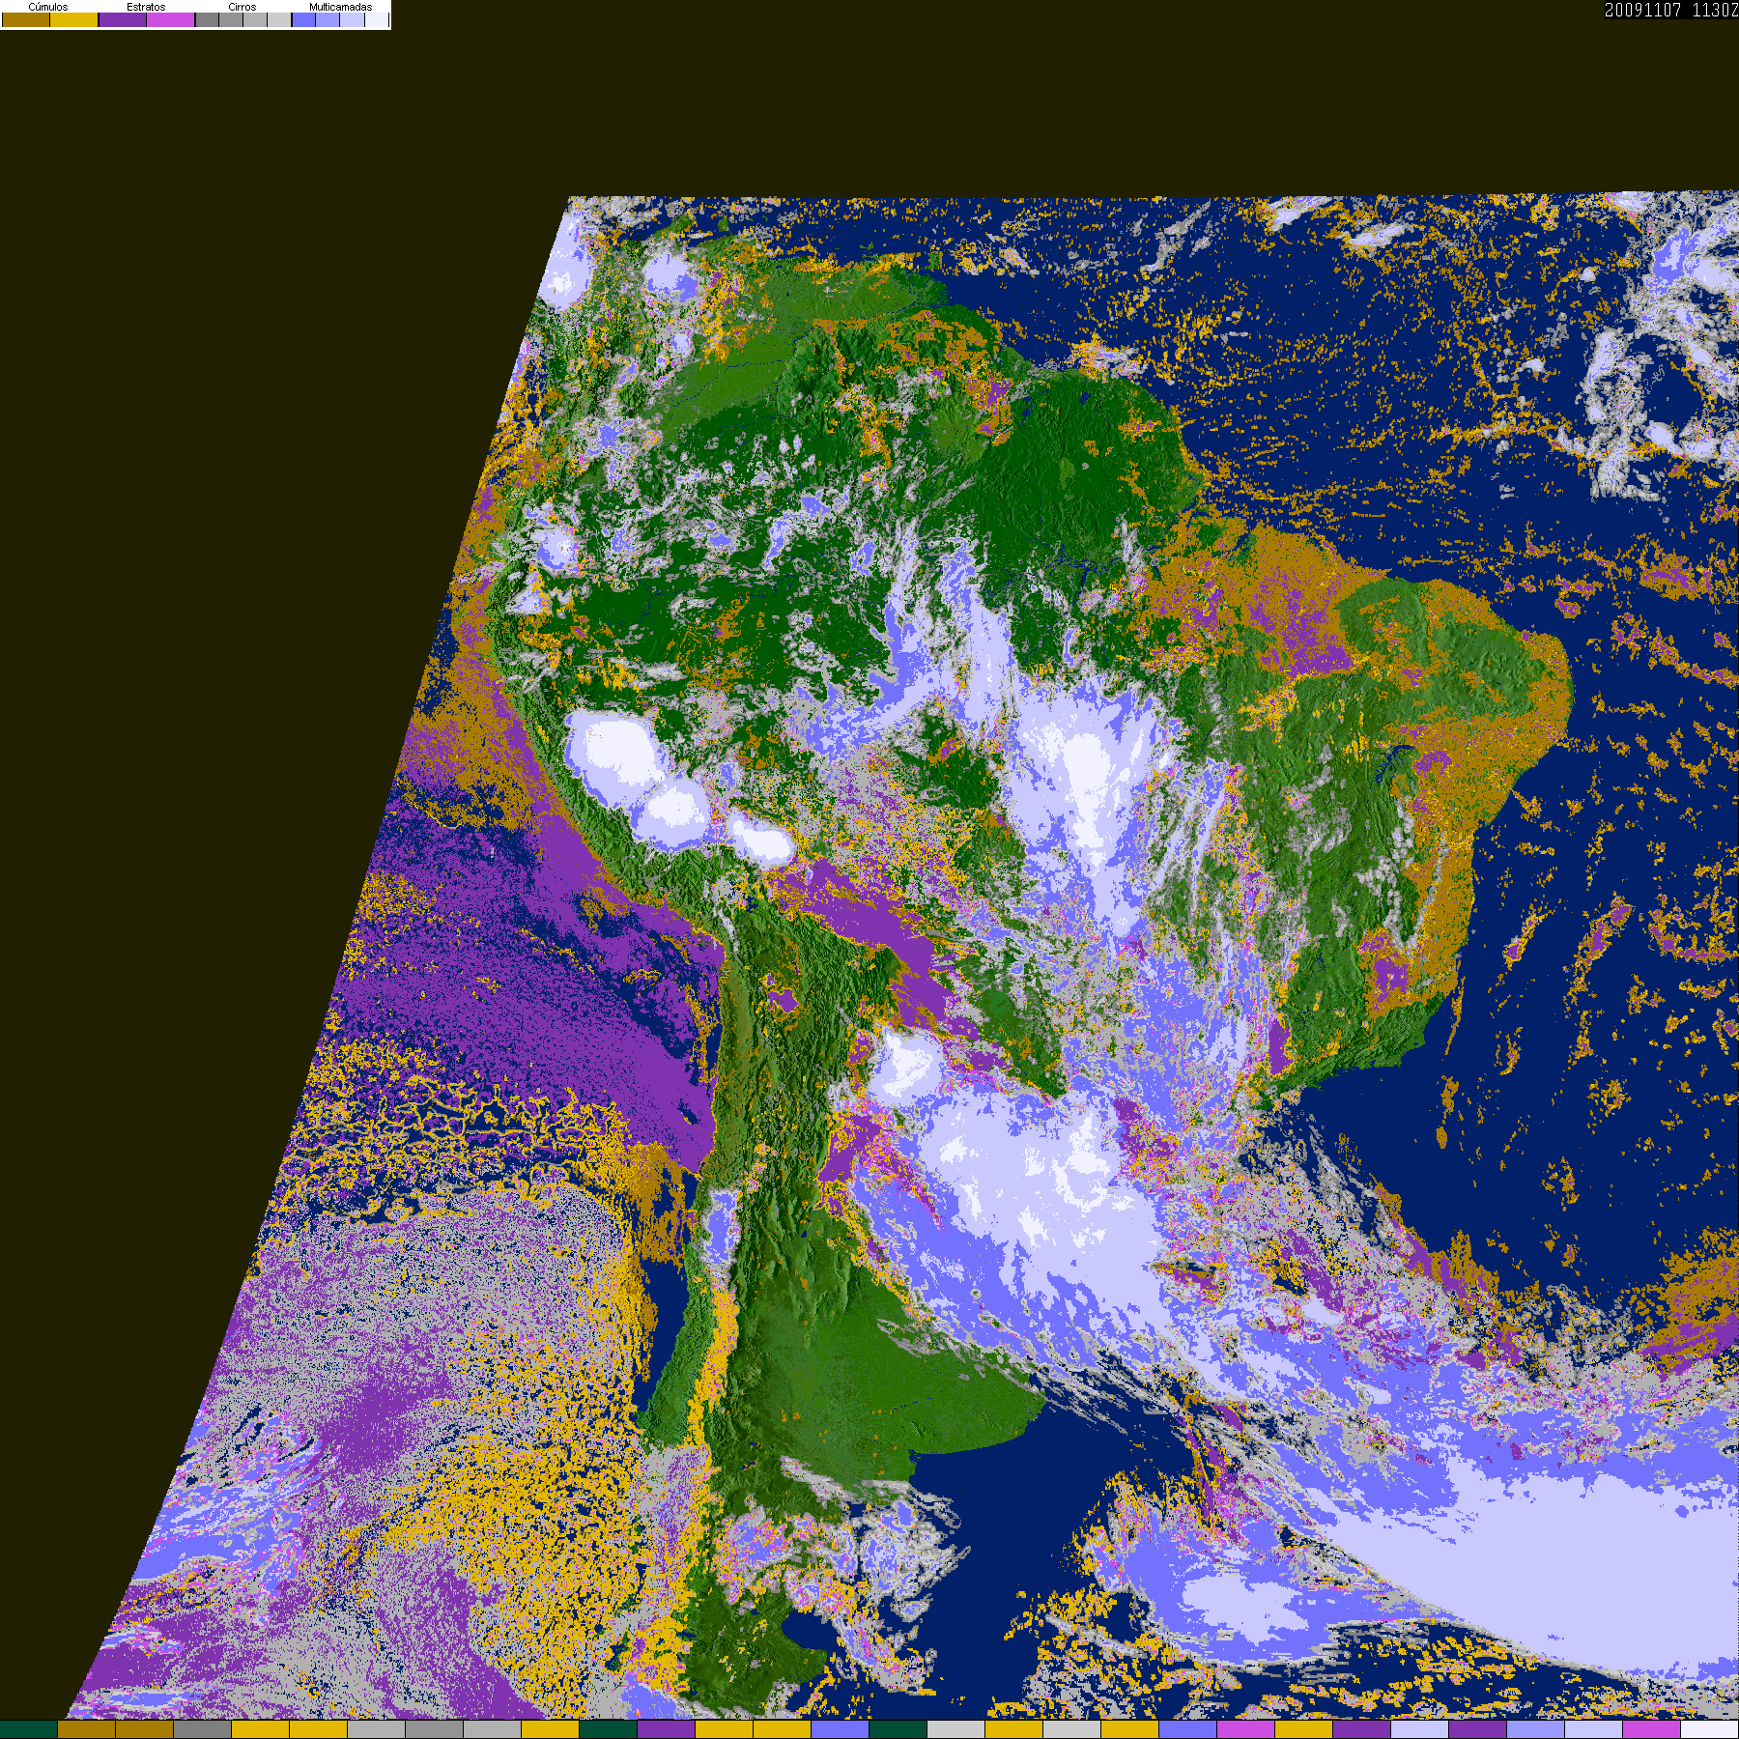Select the second-lightest gray Cirros legend swatch
The image size is (1739, 1739).
click(x=255, y=19)
